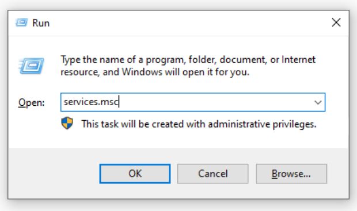Click the small Run icon in title bar
The image size is (357, 211).
coord(22,22)
